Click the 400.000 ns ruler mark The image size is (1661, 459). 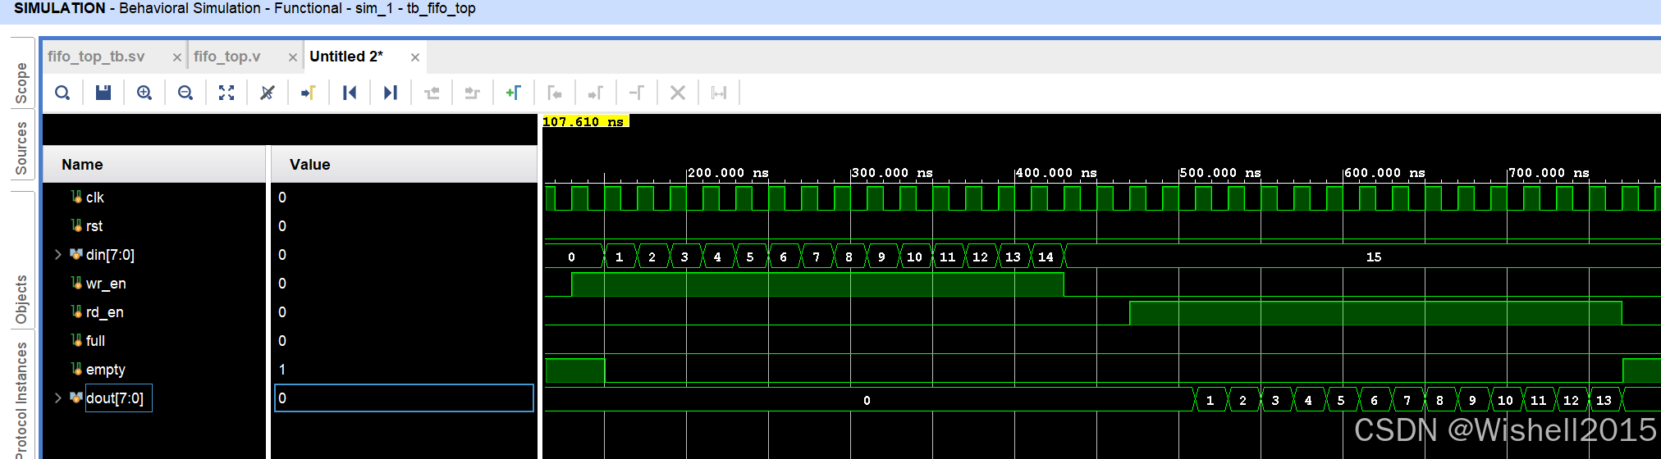click(x=1056, y=173)
